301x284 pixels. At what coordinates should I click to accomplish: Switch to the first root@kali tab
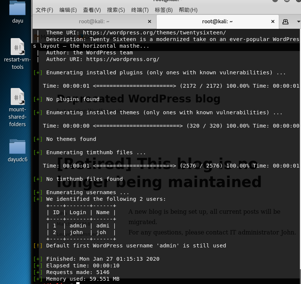click(94, 21)
